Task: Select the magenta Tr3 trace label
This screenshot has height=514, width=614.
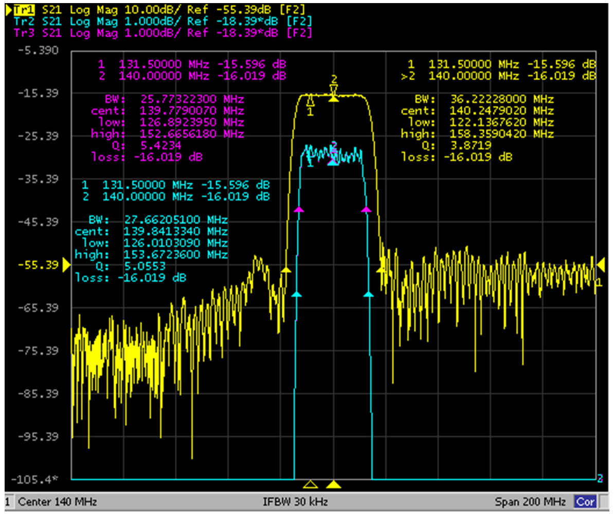Action: pyautogui.click(x=24, y=33)
